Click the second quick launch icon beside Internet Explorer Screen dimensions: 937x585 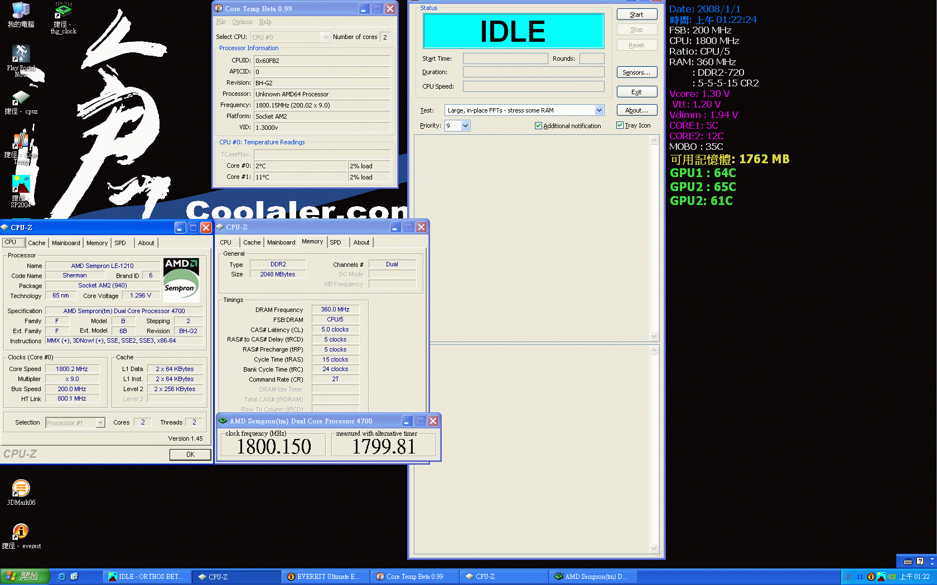(74, 577)
